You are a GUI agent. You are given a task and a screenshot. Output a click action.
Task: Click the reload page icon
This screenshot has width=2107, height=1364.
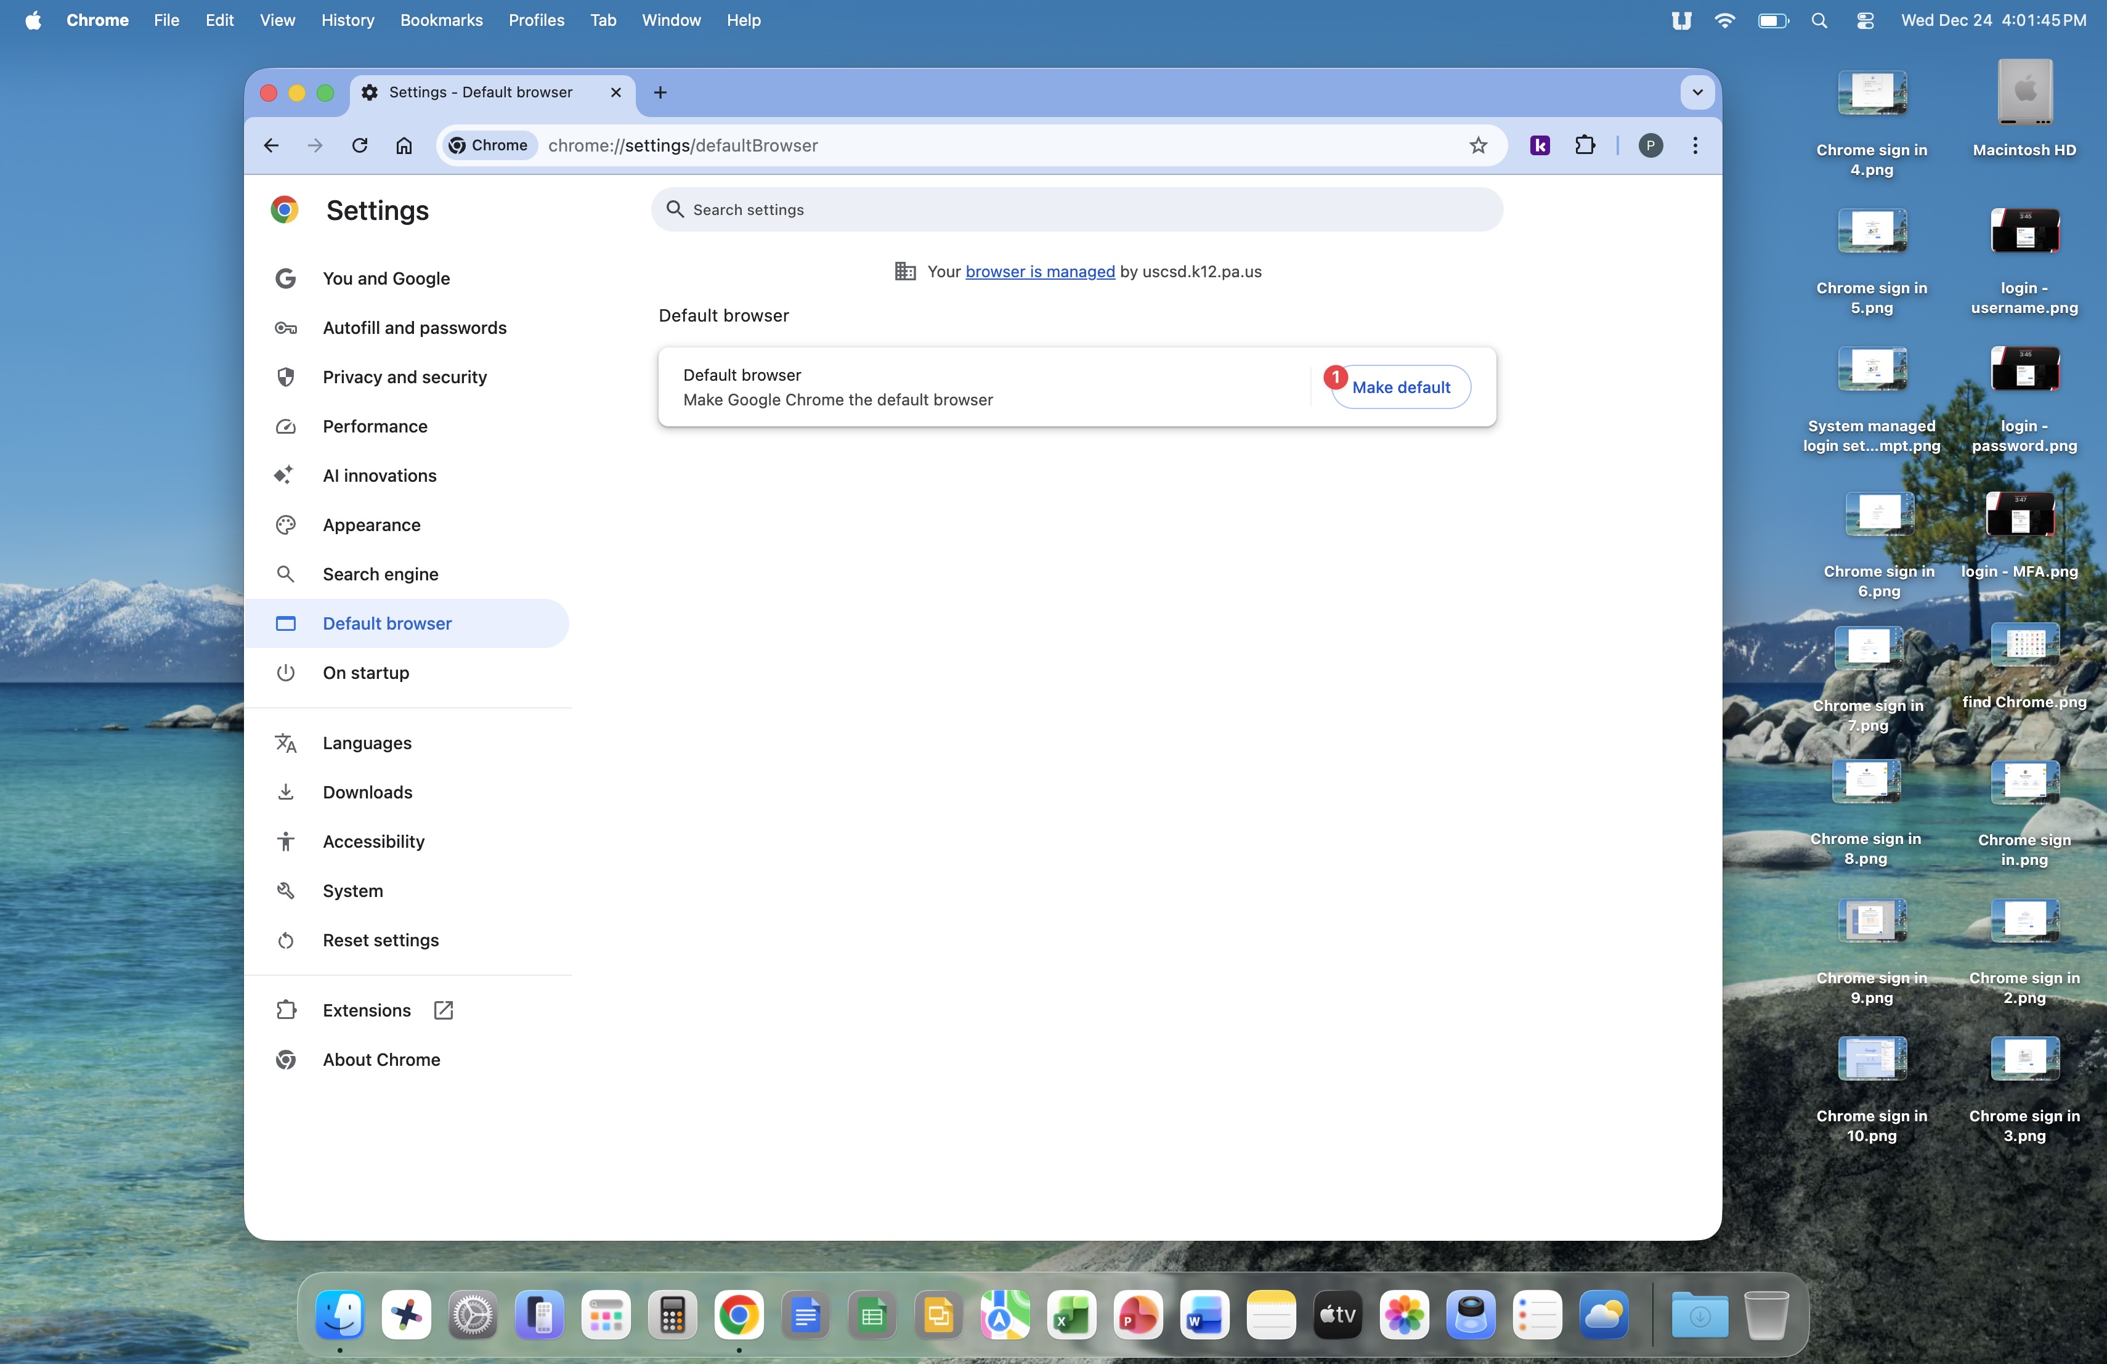(x=359, y=145)
